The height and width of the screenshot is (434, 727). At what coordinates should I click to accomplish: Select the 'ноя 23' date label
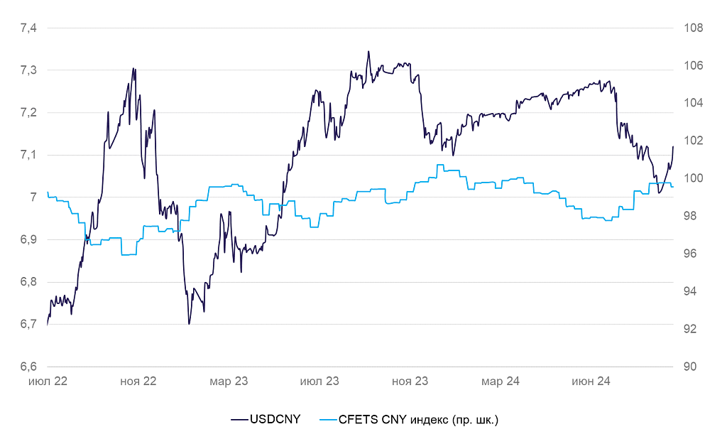[x=410, y=381]
